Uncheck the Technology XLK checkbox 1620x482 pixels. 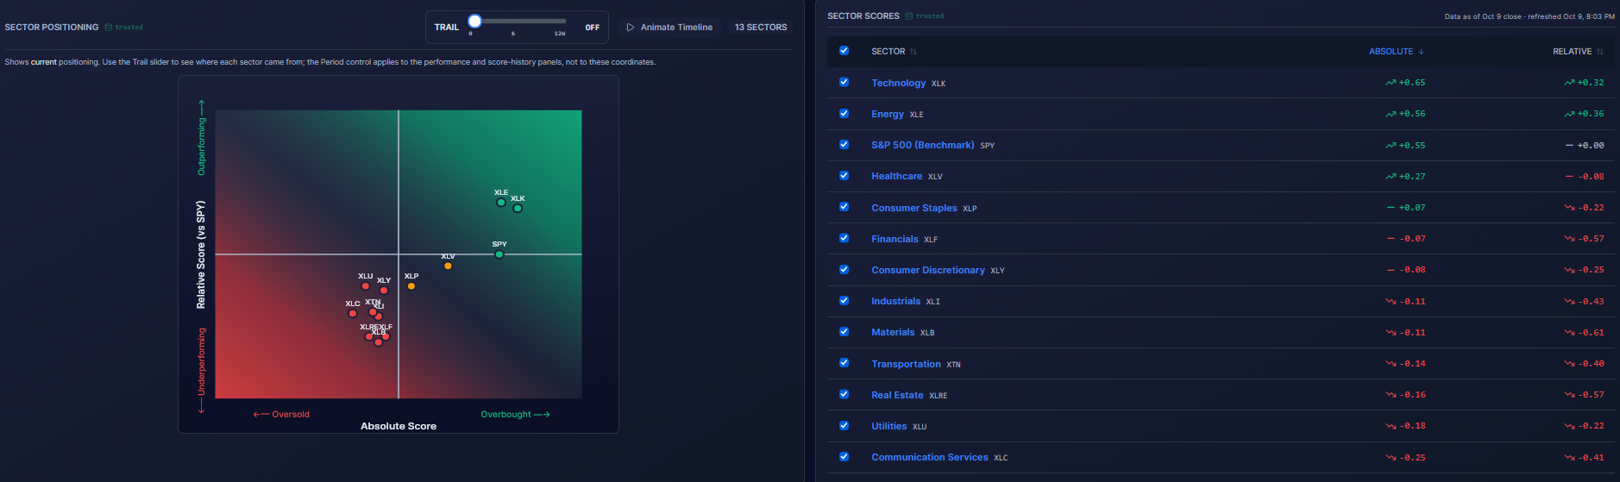tap(844, 82)
